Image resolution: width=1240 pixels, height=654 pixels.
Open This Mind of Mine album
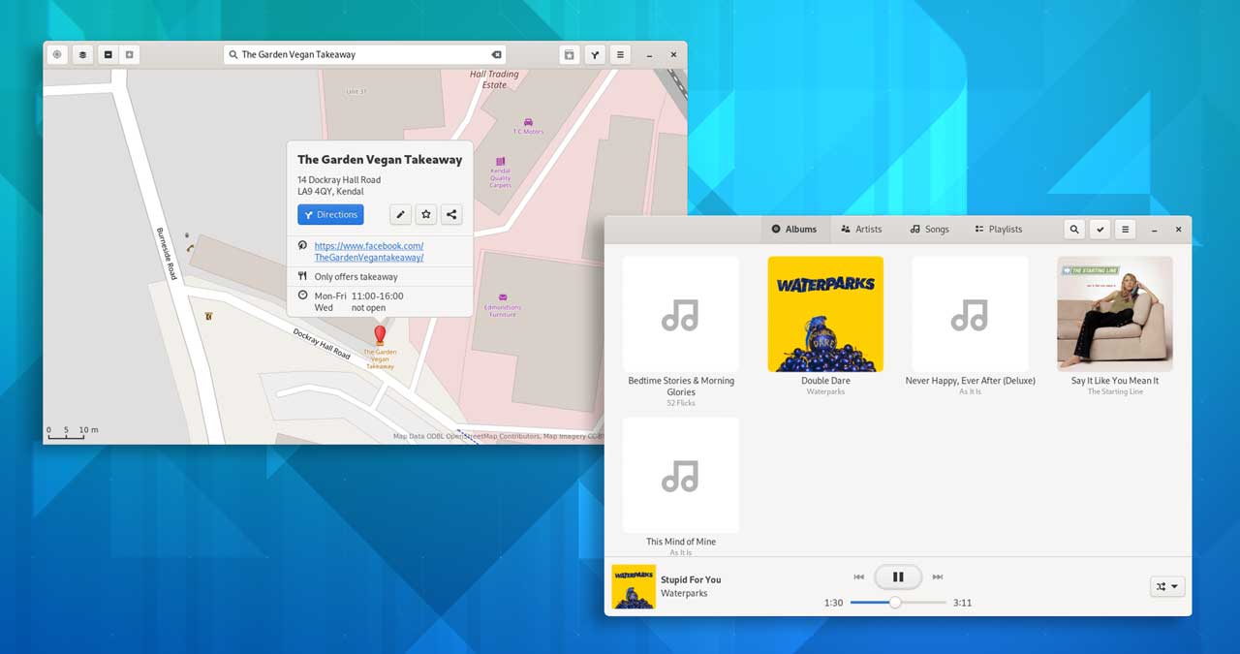[680, 475]
